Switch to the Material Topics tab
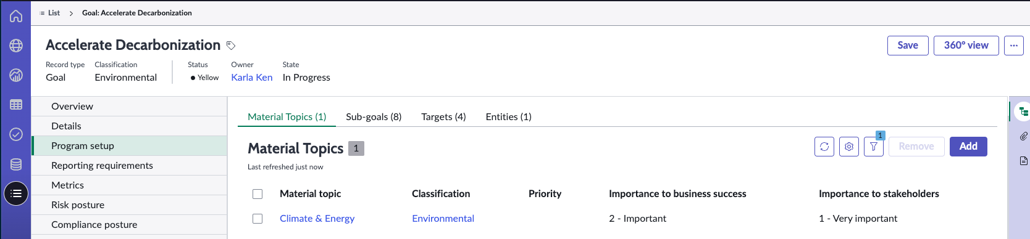Viewport: 1030px width, 239px height. [x=287, y=117]
